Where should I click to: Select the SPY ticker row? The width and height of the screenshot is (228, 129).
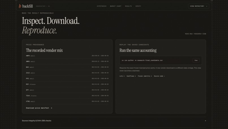click(x=67, y=90)
